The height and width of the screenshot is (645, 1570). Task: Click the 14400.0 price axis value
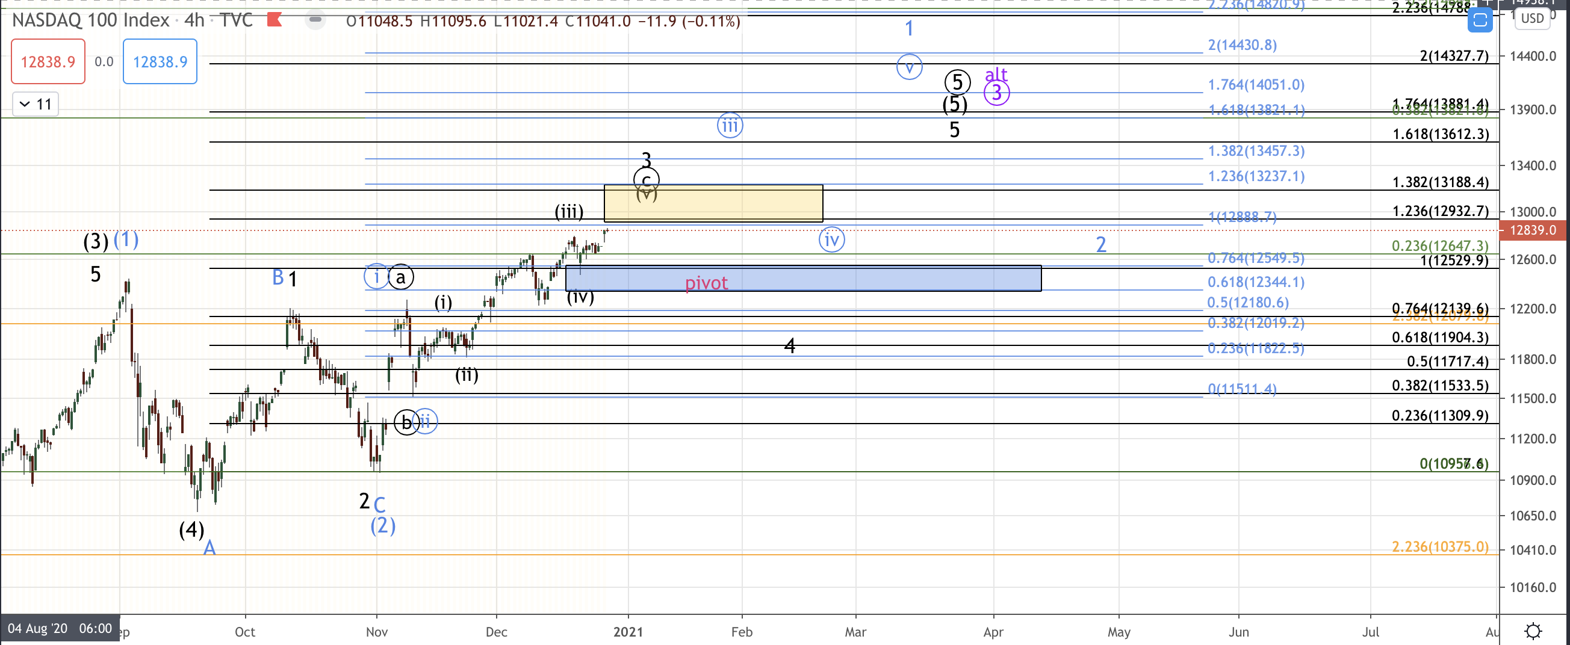click(x=1532, y=56)
